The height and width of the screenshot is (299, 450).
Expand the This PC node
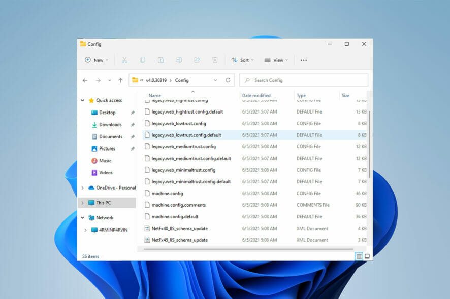tap(83, 203)
